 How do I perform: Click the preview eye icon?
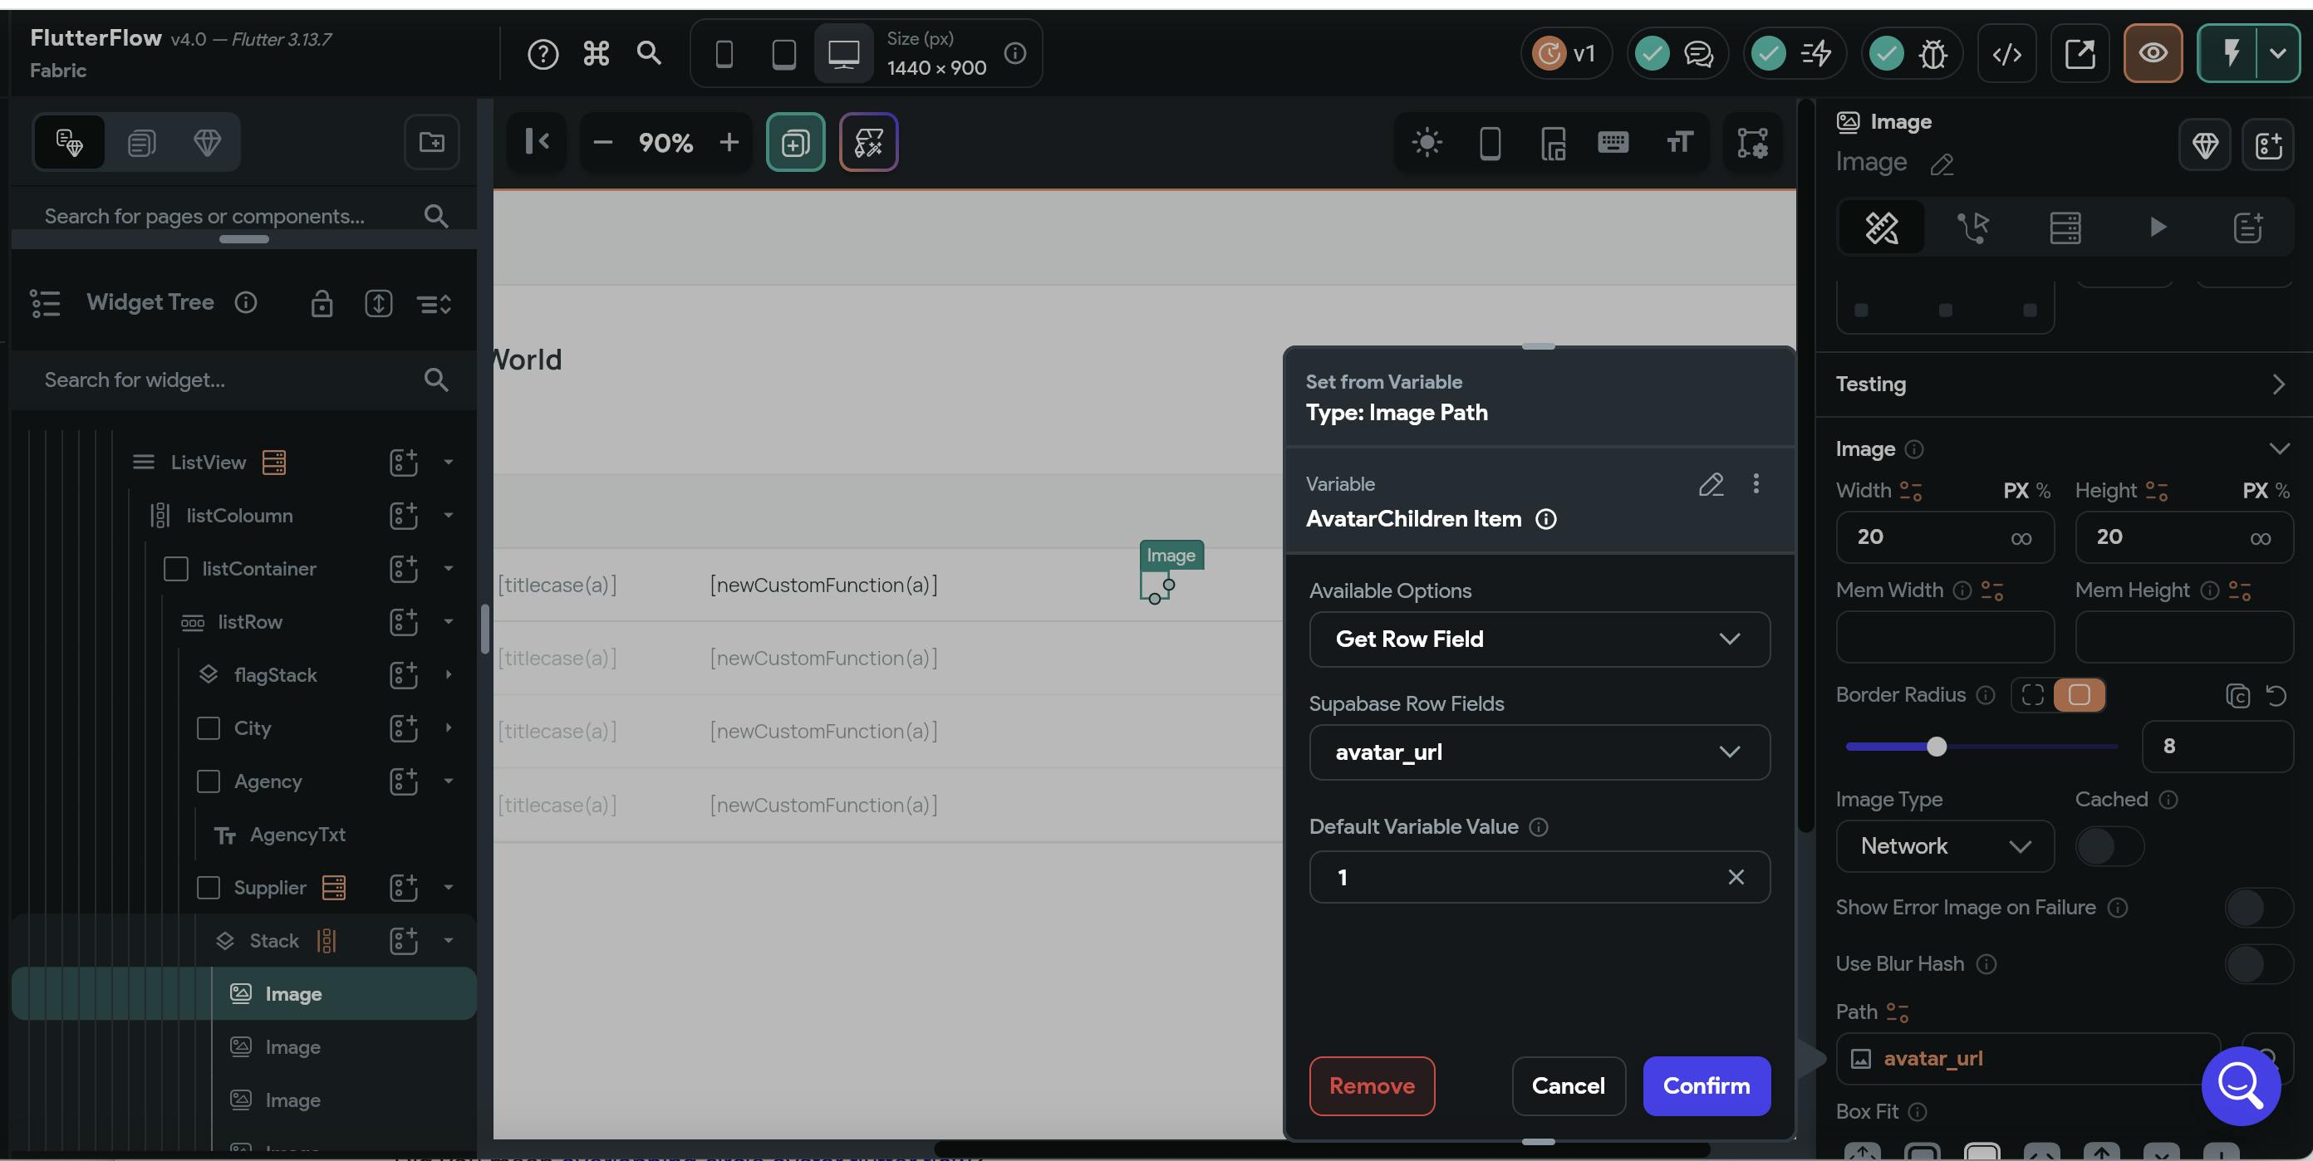click(x=2153, y=54)
